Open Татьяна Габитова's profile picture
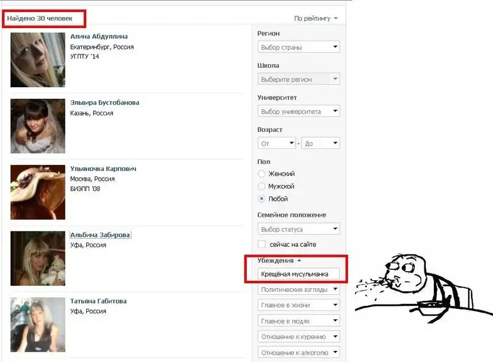The height and width of the screenshot is (362, 493). click(x=38, y=324)
